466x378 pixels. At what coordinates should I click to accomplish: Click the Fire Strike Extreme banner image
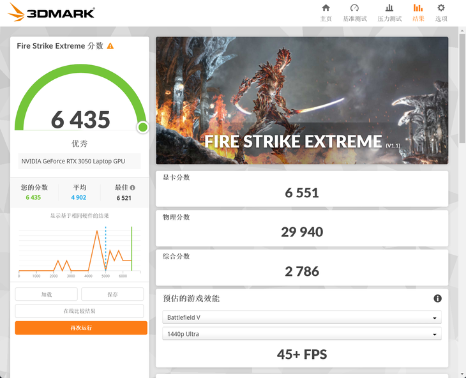click(302, 100)
